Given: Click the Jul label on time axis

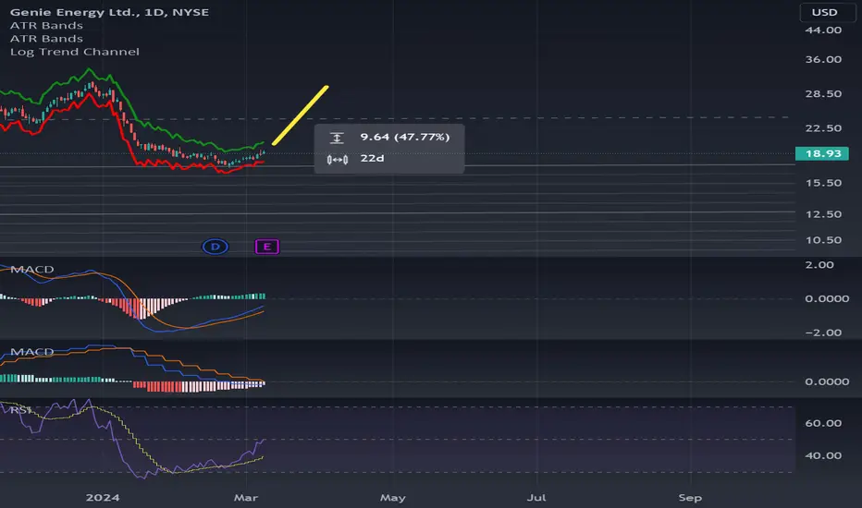Looking at the screenshot, I should pos(536,498).
